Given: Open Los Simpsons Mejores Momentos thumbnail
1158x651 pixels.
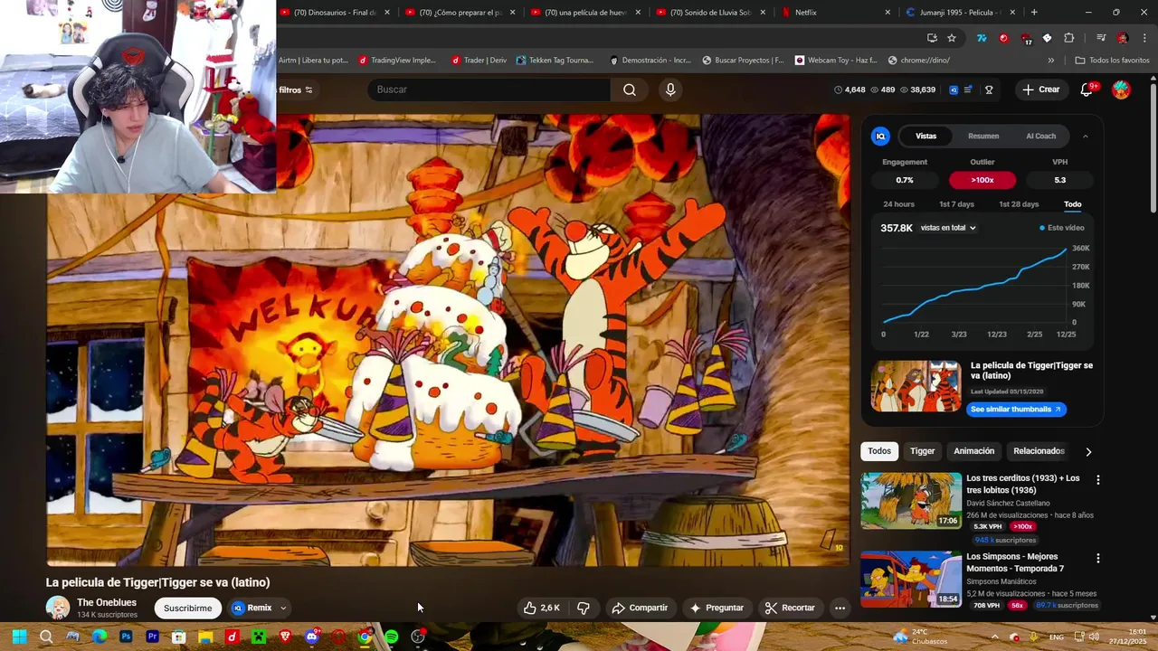Looking at the screenshot, I should 911,580.
